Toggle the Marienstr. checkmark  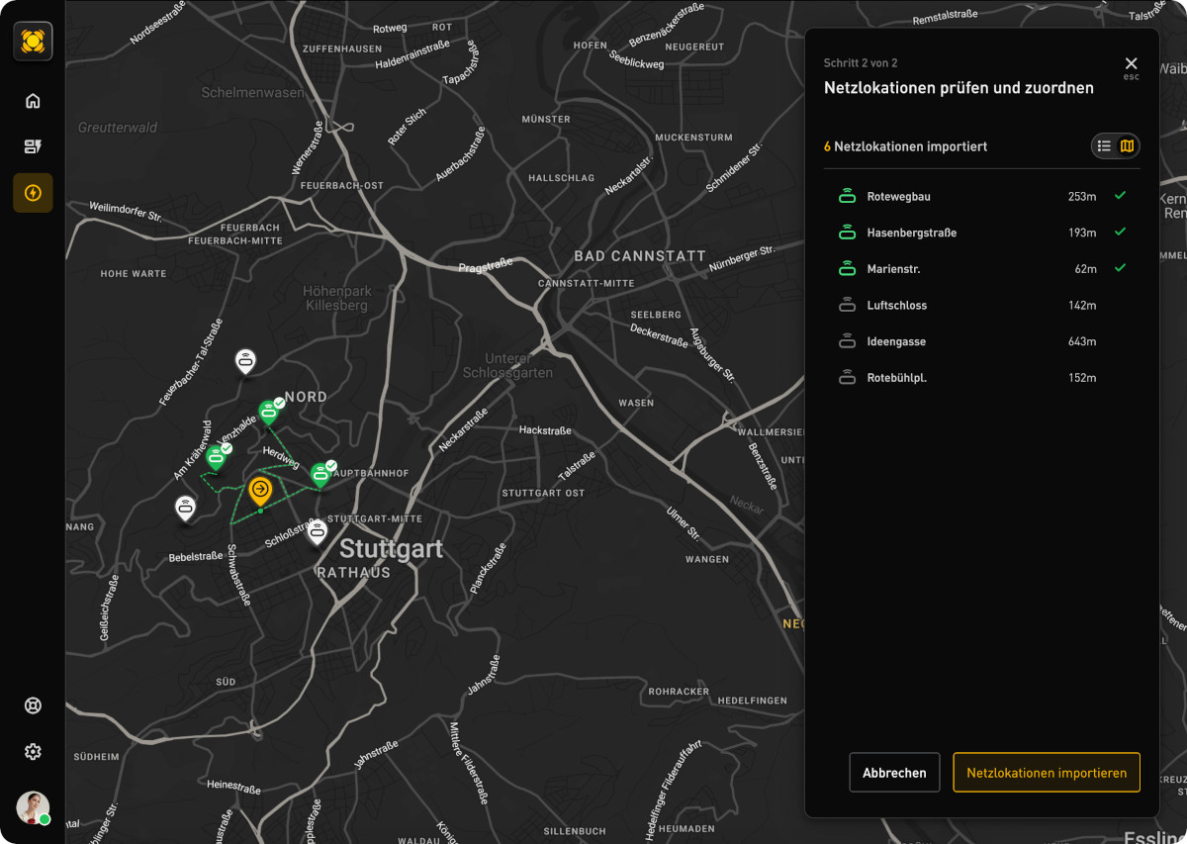[x=1120, y=268]
